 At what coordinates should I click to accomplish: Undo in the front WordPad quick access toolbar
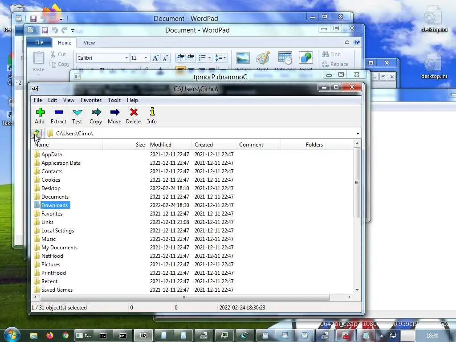[55, 30]
